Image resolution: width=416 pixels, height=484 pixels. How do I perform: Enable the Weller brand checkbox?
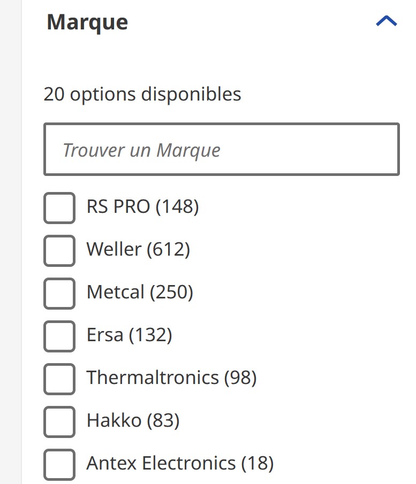[59, 250]
